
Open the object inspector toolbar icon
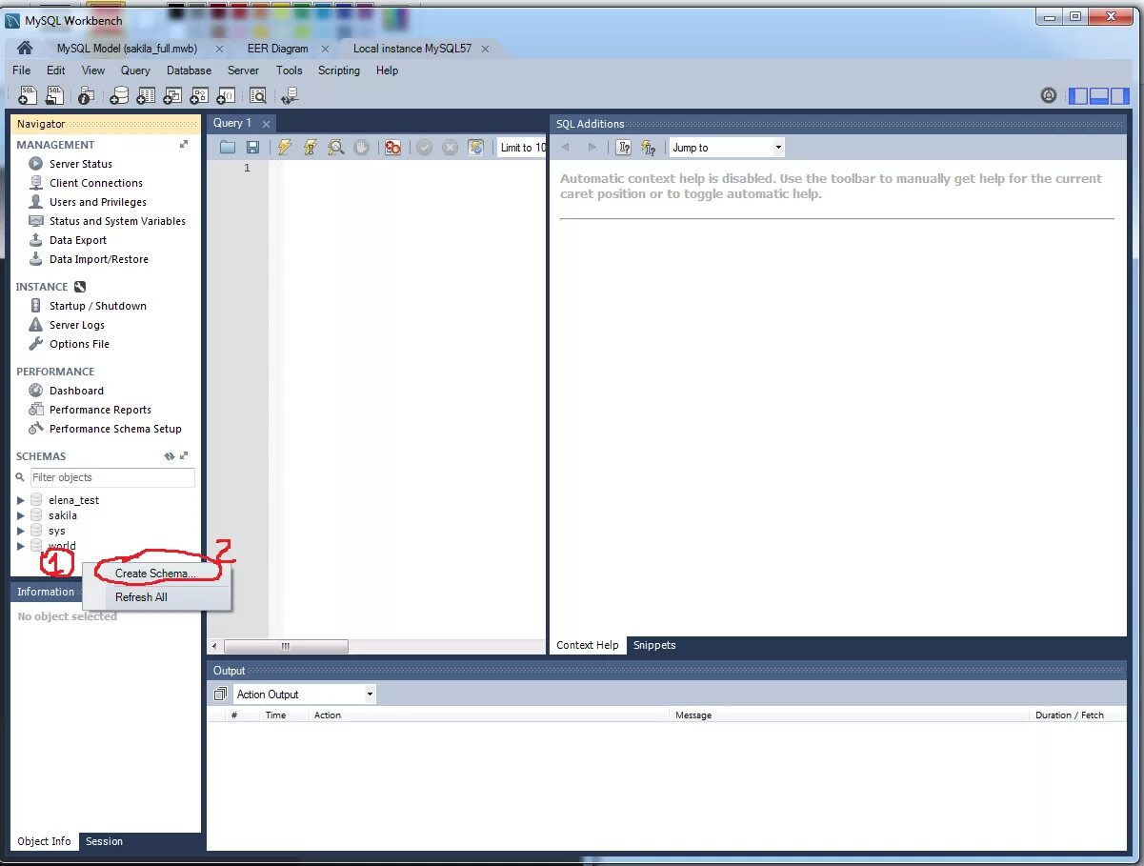click(86, 95)
